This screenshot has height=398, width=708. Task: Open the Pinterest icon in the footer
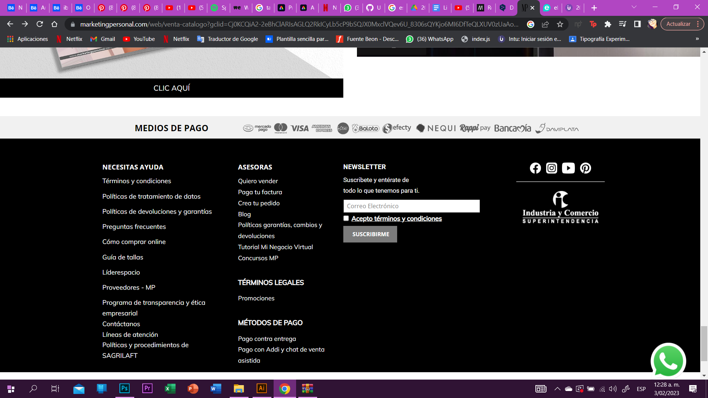(586, 168)
